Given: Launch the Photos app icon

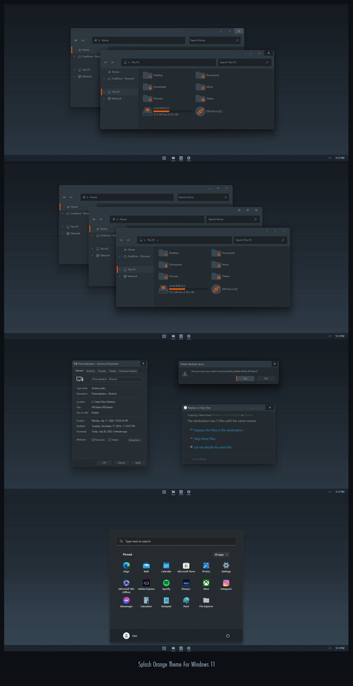Looking at the screenshot, I should [206, 565].
